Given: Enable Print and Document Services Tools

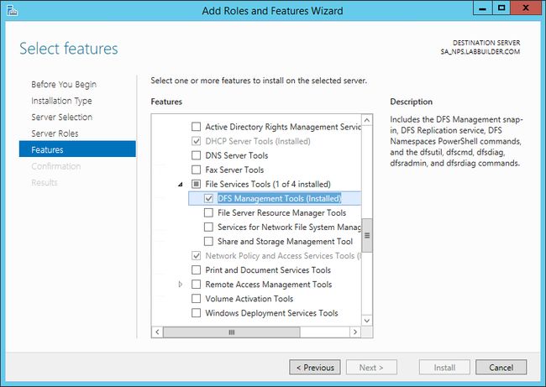Looking at the screenshot, I should 197,270.
